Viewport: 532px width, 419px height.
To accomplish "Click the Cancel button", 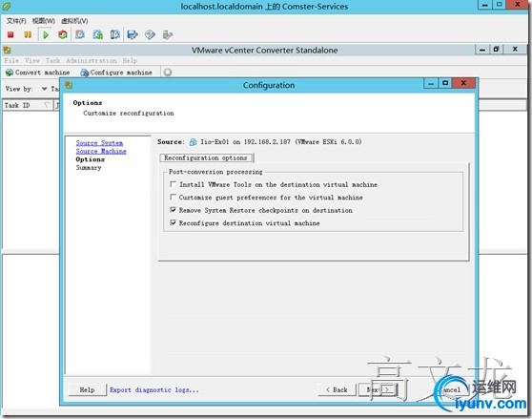I will coord(451,389).
